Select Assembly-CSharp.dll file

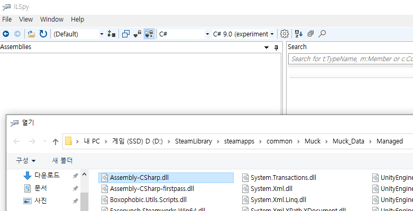[x=166, y=178]
